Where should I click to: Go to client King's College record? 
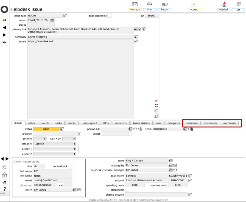coord(171,161)
